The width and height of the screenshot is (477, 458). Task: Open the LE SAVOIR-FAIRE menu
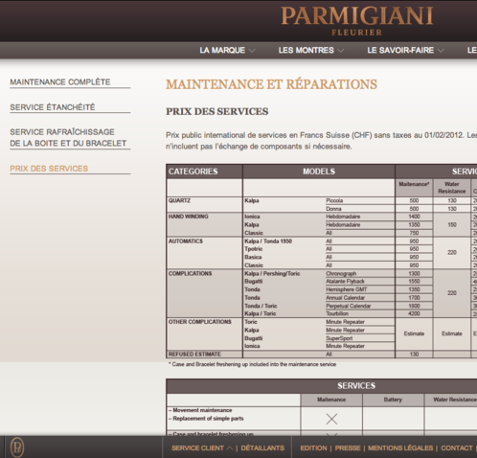[x=400, y=50]
